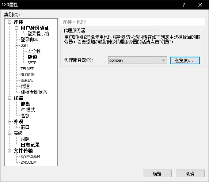Collapse the 用户身份验证 tree node
The width and height of the screenshot is (209, 182).
coord(16,28)
